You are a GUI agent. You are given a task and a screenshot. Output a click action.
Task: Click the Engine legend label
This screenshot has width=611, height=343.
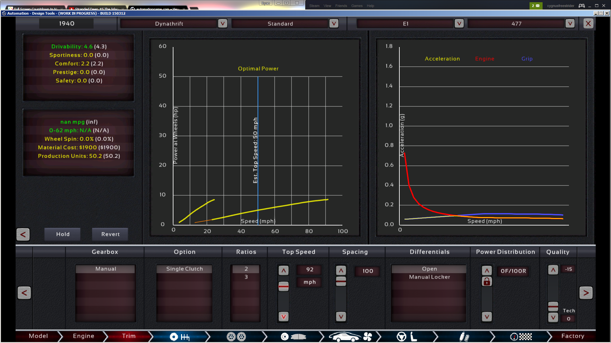(x=484, y=59)
